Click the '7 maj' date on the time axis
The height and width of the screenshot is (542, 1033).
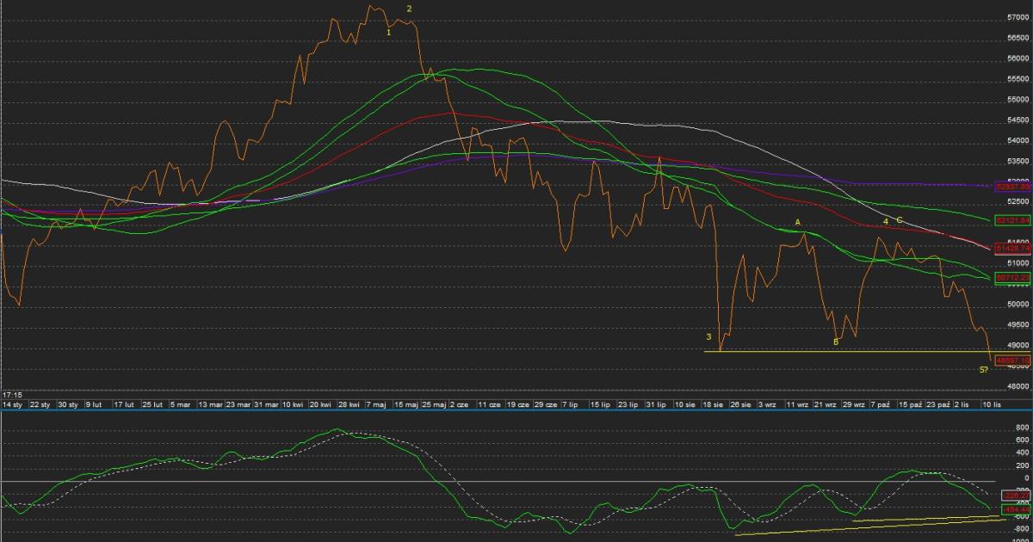376,403
